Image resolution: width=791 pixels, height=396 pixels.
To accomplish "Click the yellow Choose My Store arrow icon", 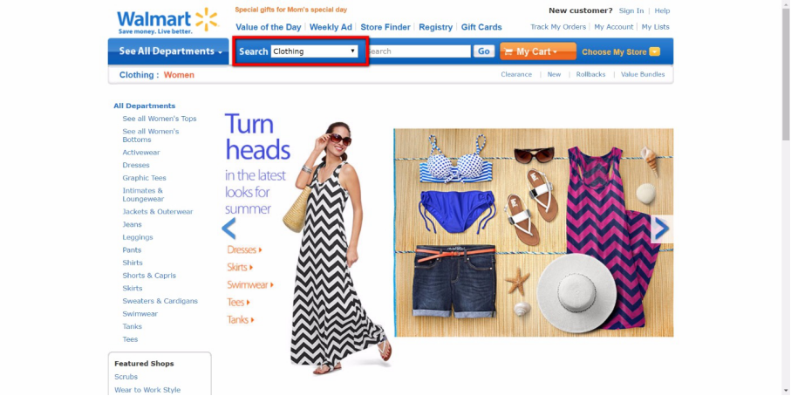I will 654,51.
